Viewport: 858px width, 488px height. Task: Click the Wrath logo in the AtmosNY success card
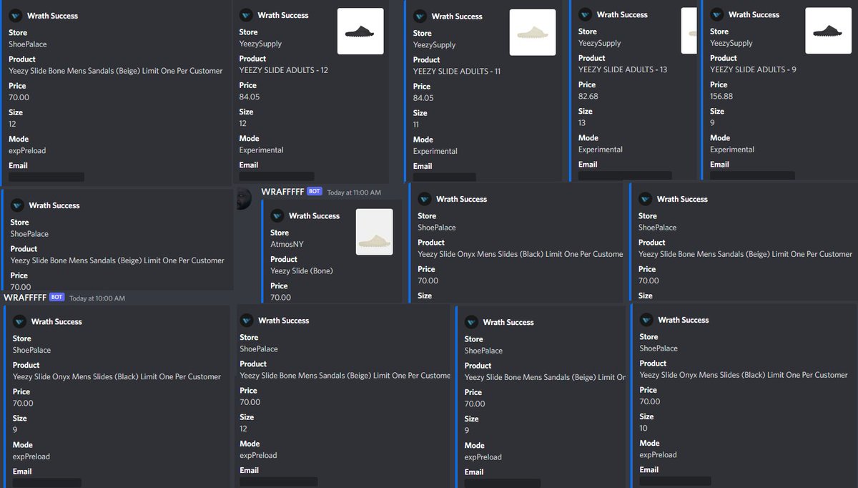coord(277,215)
